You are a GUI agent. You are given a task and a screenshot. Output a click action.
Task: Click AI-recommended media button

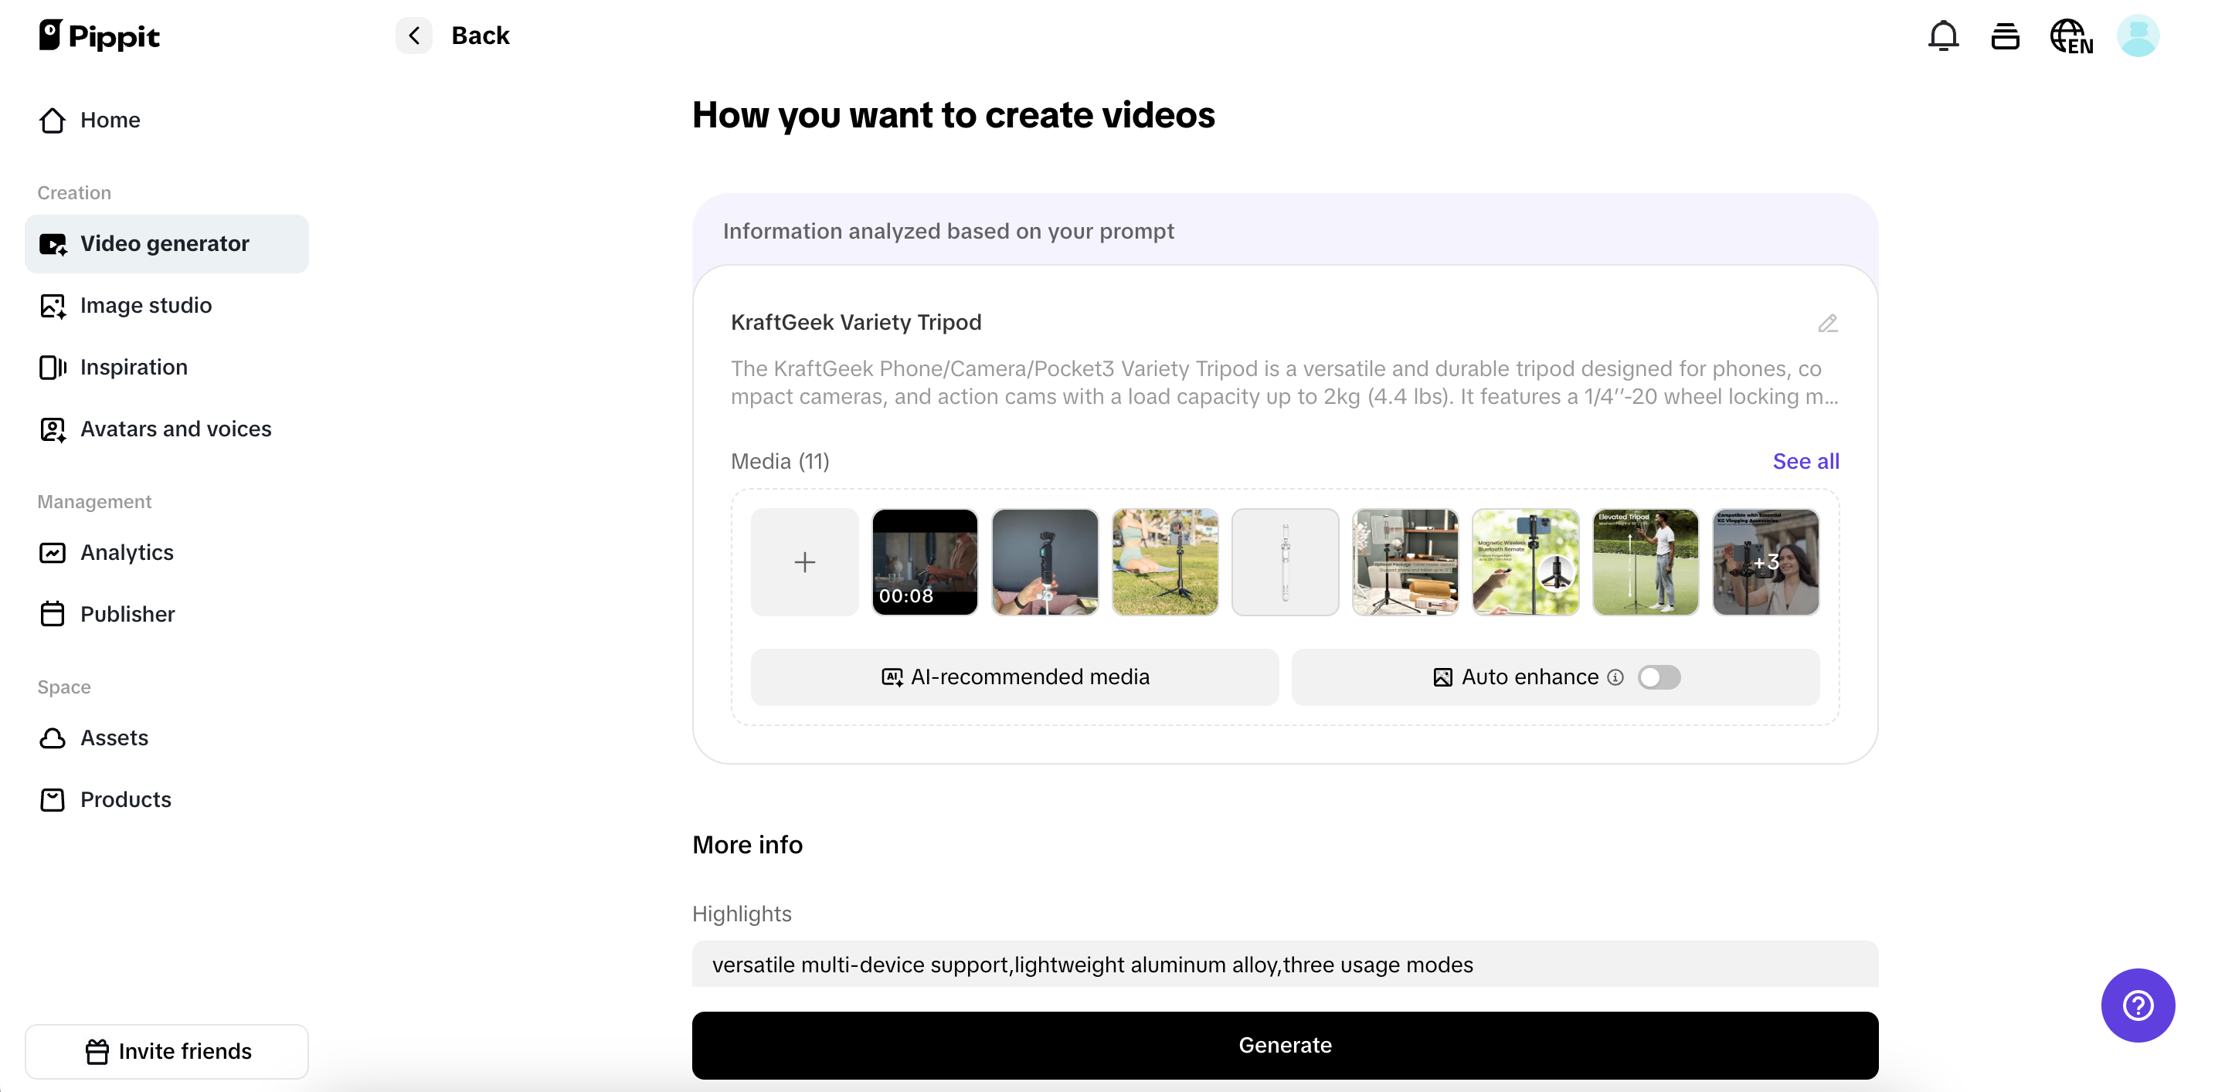(1014, 677)
